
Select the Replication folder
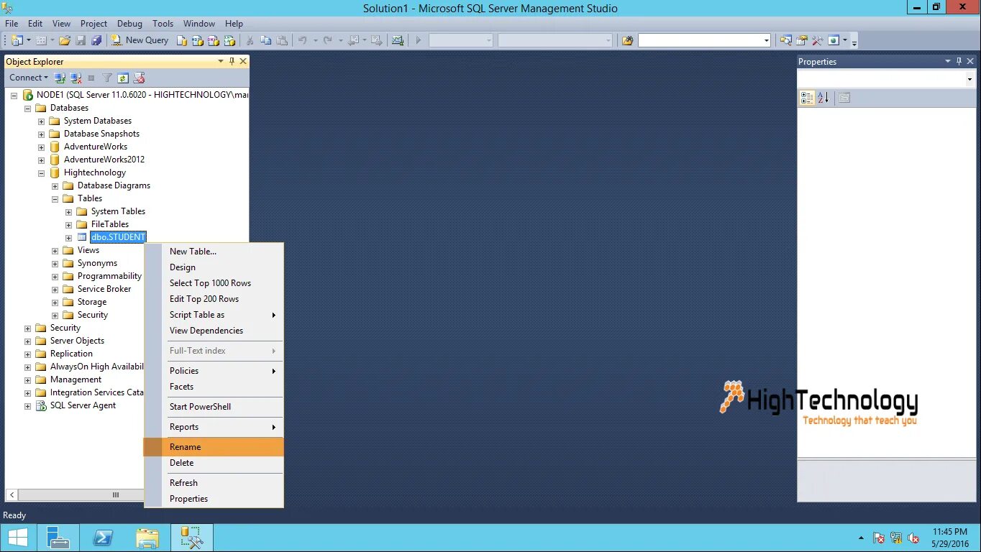(71, 354)
